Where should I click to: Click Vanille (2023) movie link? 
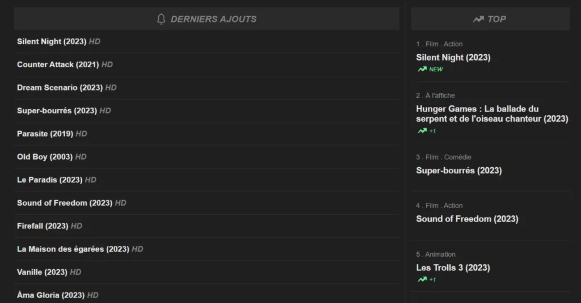tap(42, 272)
